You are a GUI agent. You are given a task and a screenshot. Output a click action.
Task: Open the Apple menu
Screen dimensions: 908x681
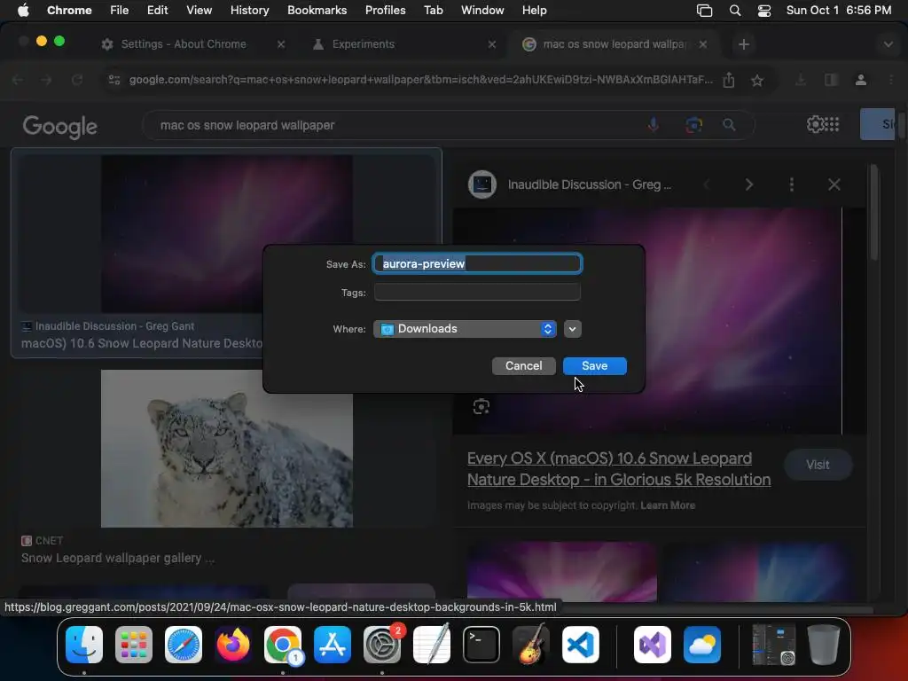click(x=23, y=10)
